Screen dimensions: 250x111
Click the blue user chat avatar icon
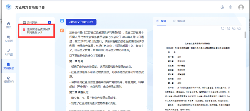tap(62, 21)
